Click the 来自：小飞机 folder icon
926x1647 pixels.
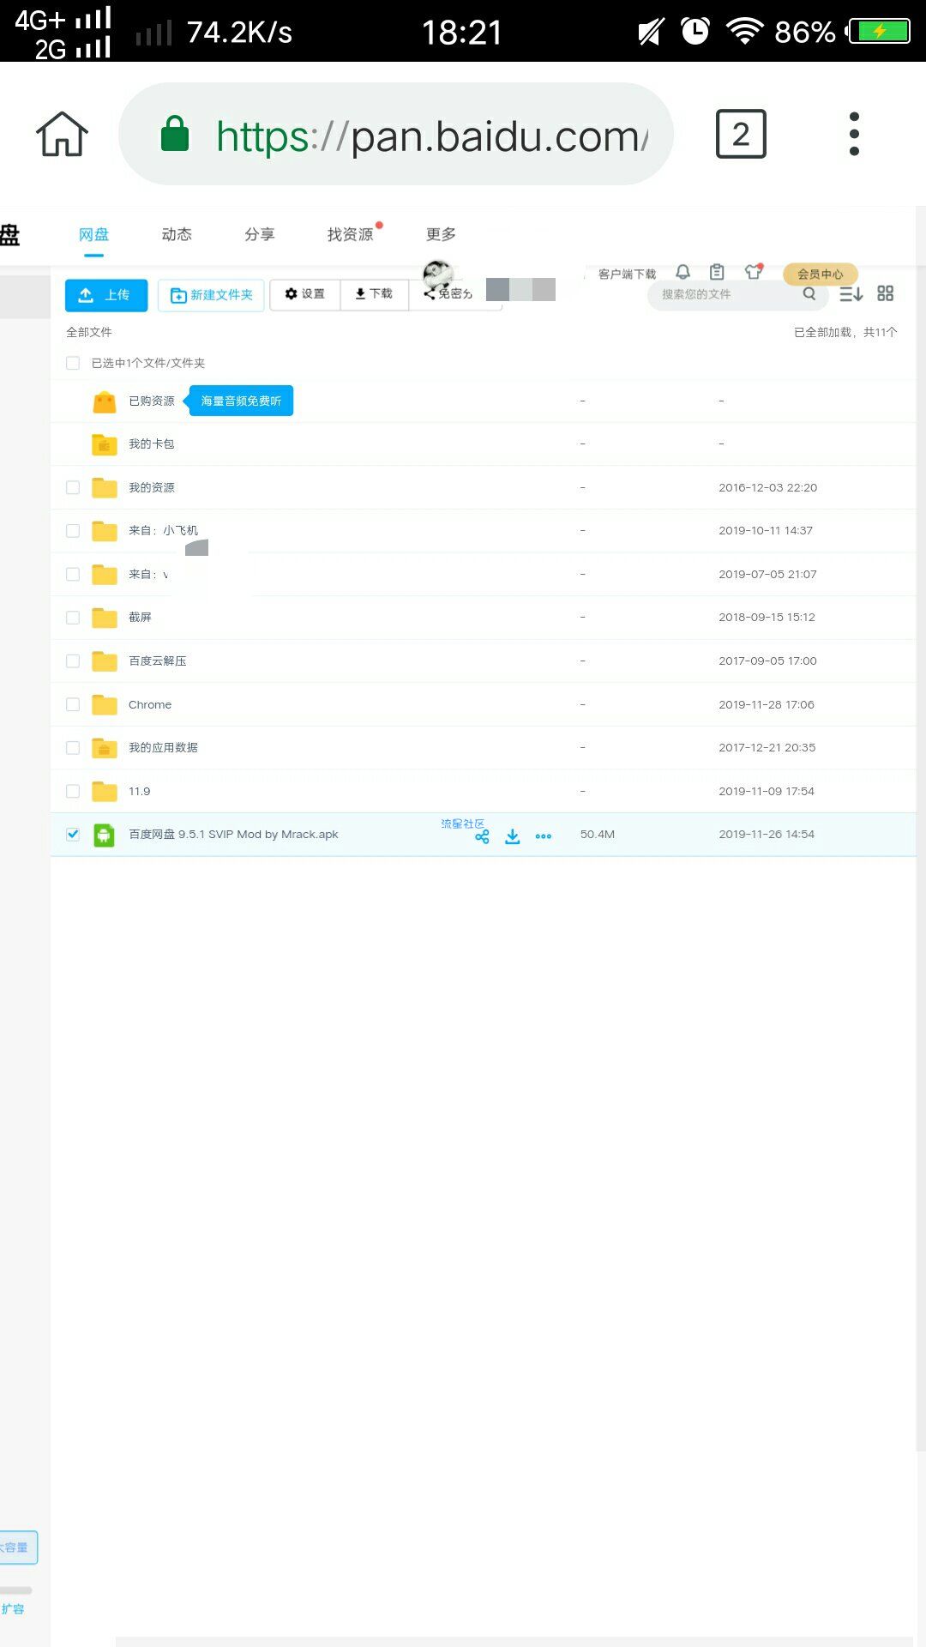pyautogui.click(x=105, y=531)
